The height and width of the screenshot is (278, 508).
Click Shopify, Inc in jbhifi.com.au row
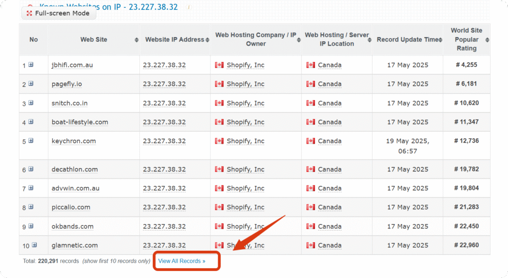[246, 65]
